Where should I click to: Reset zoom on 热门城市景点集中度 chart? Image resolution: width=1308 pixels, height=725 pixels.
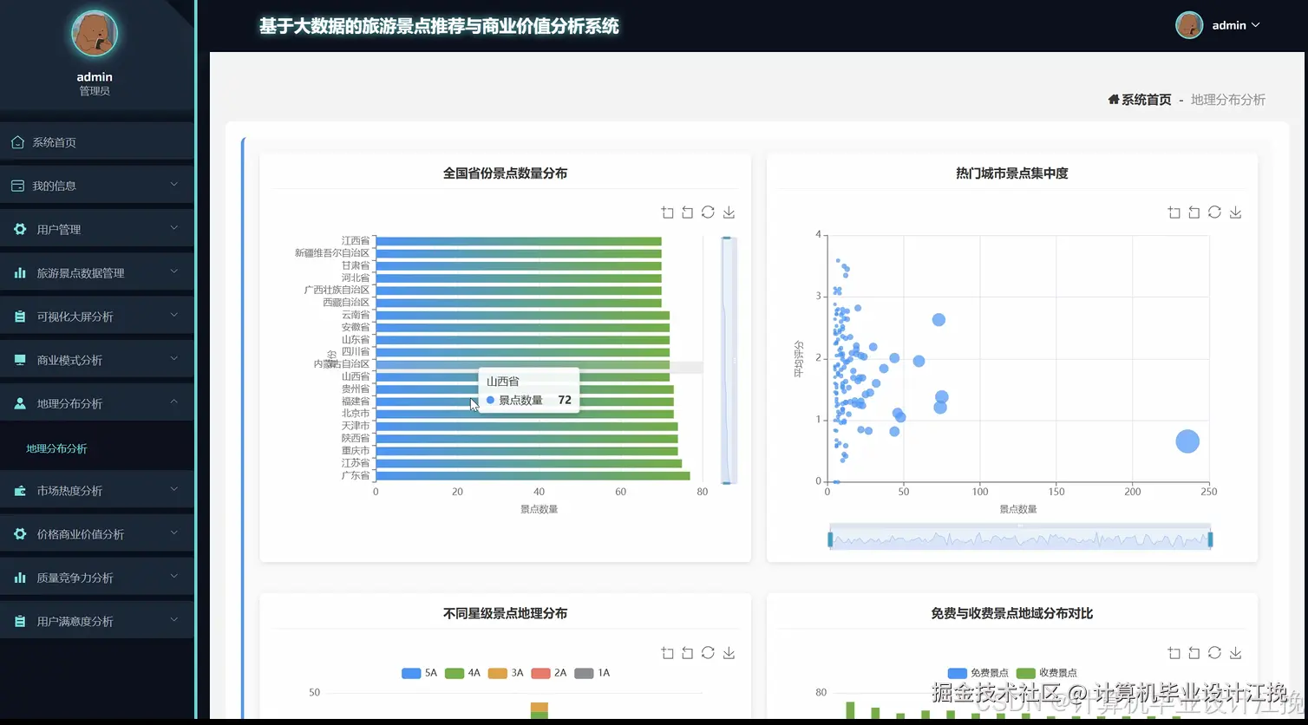(1194, 212)
